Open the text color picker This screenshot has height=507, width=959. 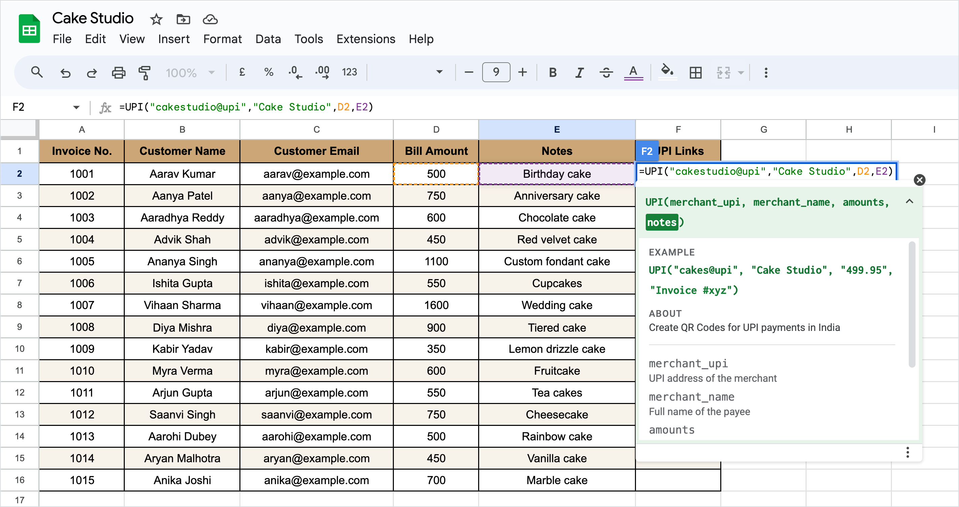pos(633,72)
